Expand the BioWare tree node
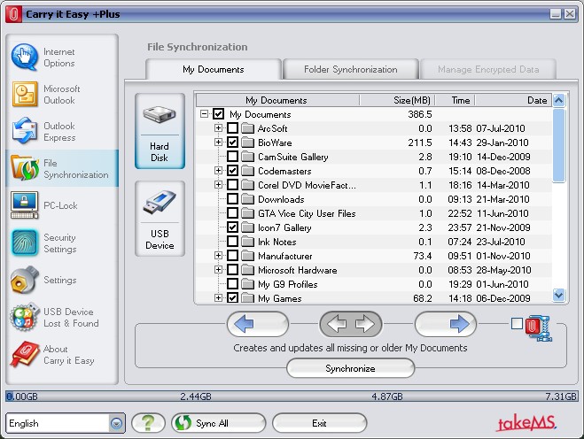 [x=218, y=142]
